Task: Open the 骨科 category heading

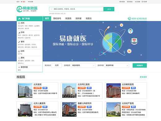Action: tap(23, 42)
